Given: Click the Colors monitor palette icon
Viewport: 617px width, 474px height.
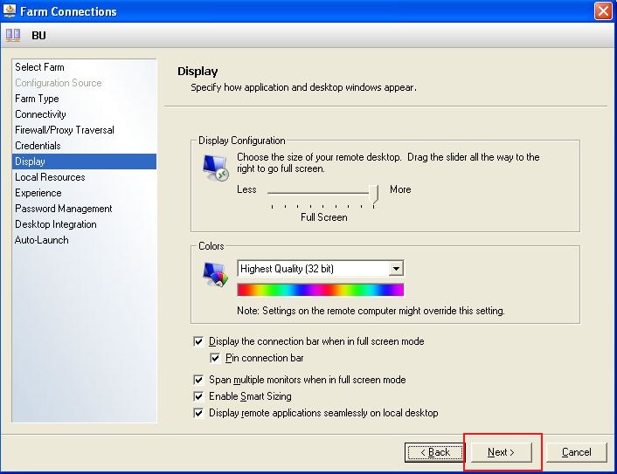Looking at the screenshot, I should tap(214, 275).
